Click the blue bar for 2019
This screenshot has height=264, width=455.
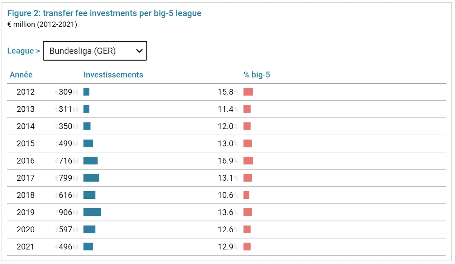(92, 212)
